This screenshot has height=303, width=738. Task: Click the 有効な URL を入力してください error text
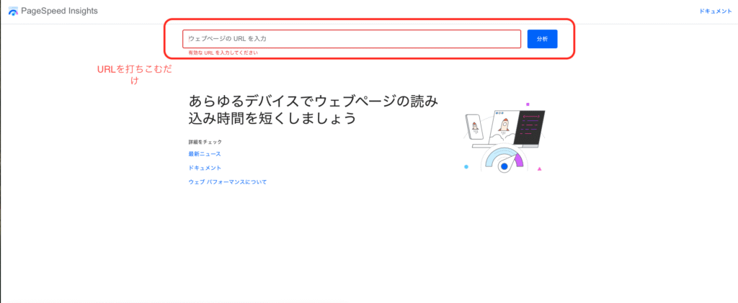click(x=223, y=53)
